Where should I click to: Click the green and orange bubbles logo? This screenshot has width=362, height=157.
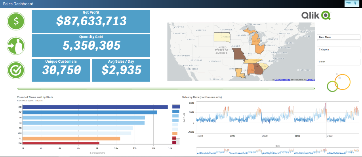point(339,83)
